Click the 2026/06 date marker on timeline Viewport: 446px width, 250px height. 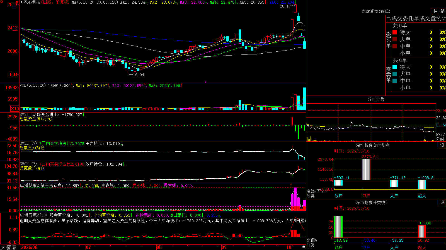pos(29,247)
